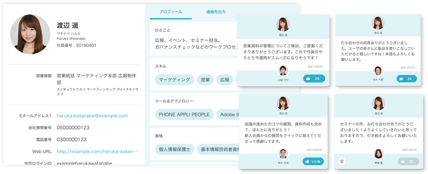Select the 営業 skill tag

point(205,80)
